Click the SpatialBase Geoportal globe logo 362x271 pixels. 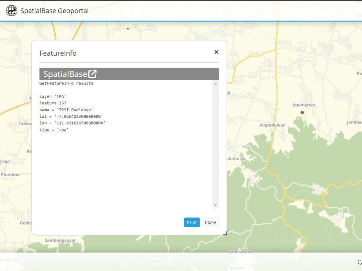point(12,10)
